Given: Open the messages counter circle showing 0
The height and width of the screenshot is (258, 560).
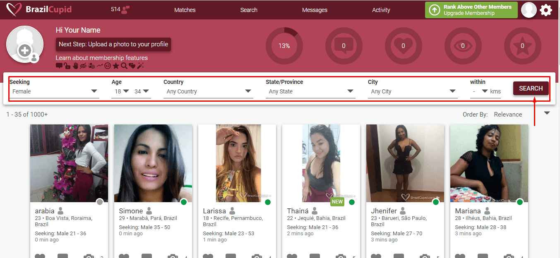Looking at the screenshot, I should coord(344,46).
